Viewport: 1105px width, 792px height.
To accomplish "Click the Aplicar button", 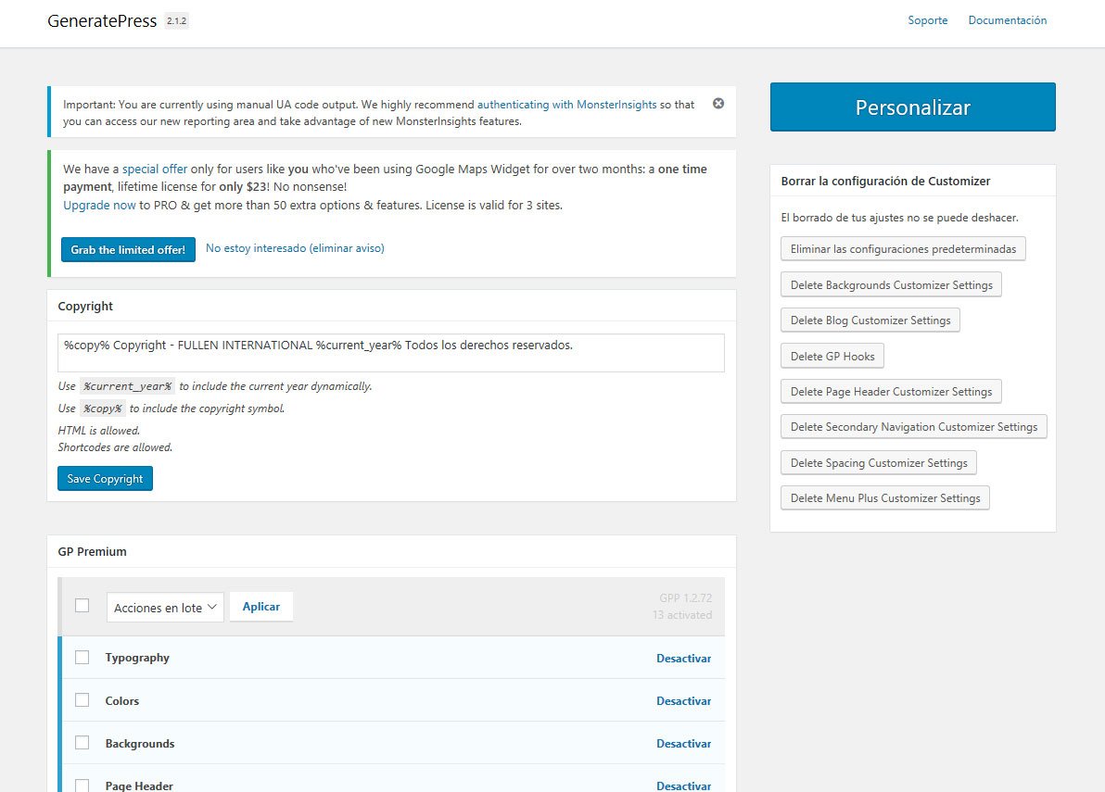I will [261, 607].
